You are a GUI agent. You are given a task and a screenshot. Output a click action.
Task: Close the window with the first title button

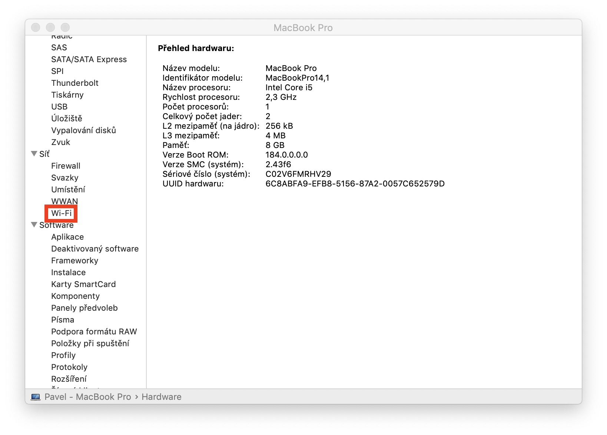(x=36, y=27)
